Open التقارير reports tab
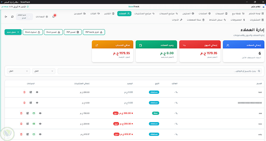The image size is (266, 141). tap(109, 14)
